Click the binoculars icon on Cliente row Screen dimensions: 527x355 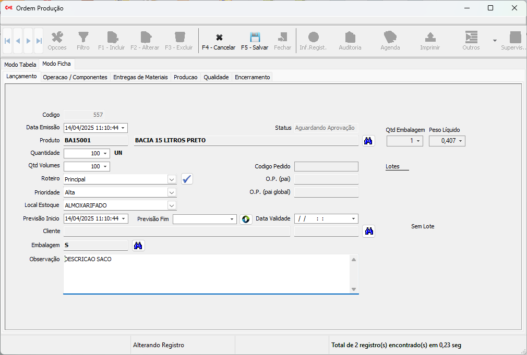(368, 231)
